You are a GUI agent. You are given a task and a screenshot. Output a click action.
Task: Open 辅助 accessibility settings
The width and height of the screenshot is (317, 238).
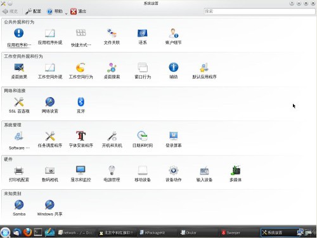174,70
